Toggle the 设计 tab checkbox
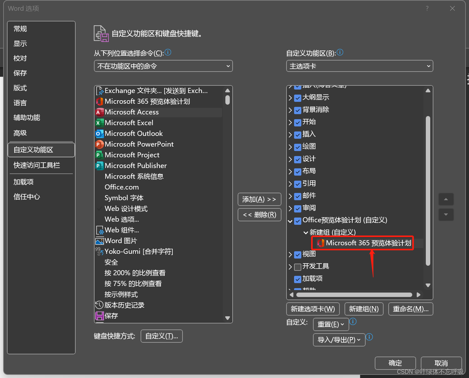The width and height of the screenshot is (469, 378). click(x=298, y=160)
